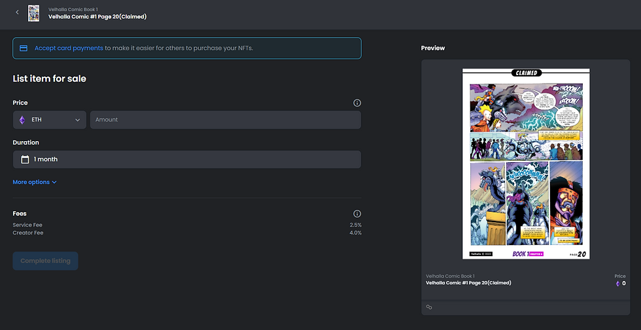Focus the Amount input field
Viewport: 641px width, 330px height.
[x=226, y=120]
